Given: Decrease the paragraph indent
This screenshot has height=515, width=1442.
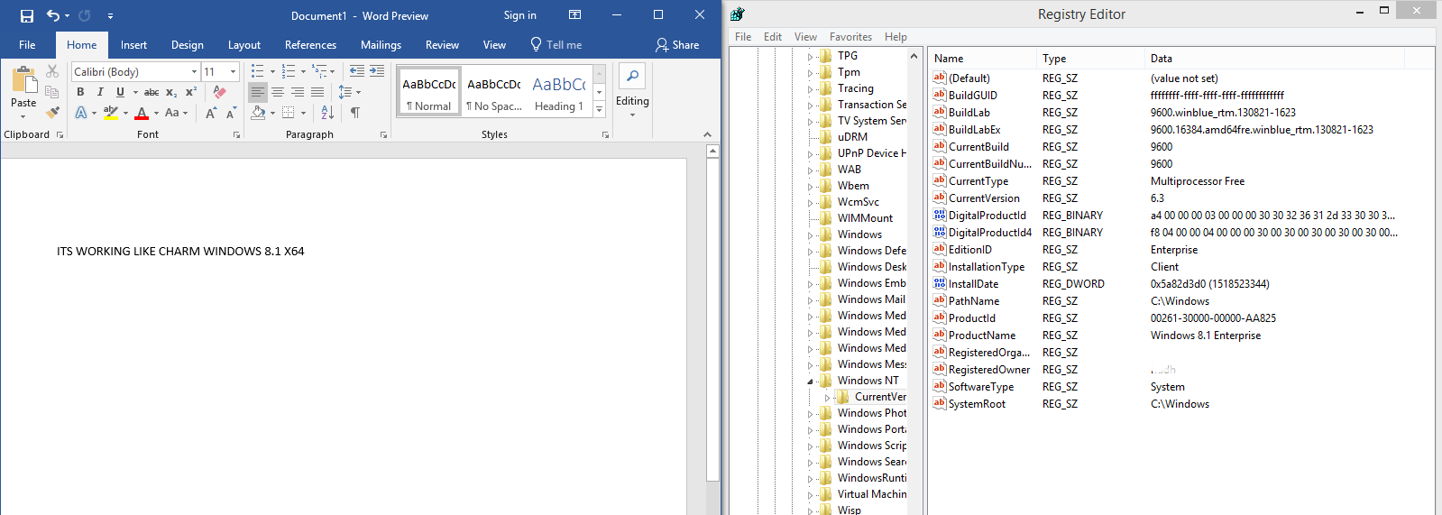Looking at the screenshot, I should point(357,70).
